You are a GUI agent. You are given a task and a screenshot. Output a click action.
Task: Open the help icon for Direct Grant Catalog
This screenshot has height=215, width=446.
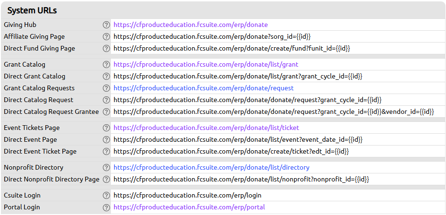[106, 77]
